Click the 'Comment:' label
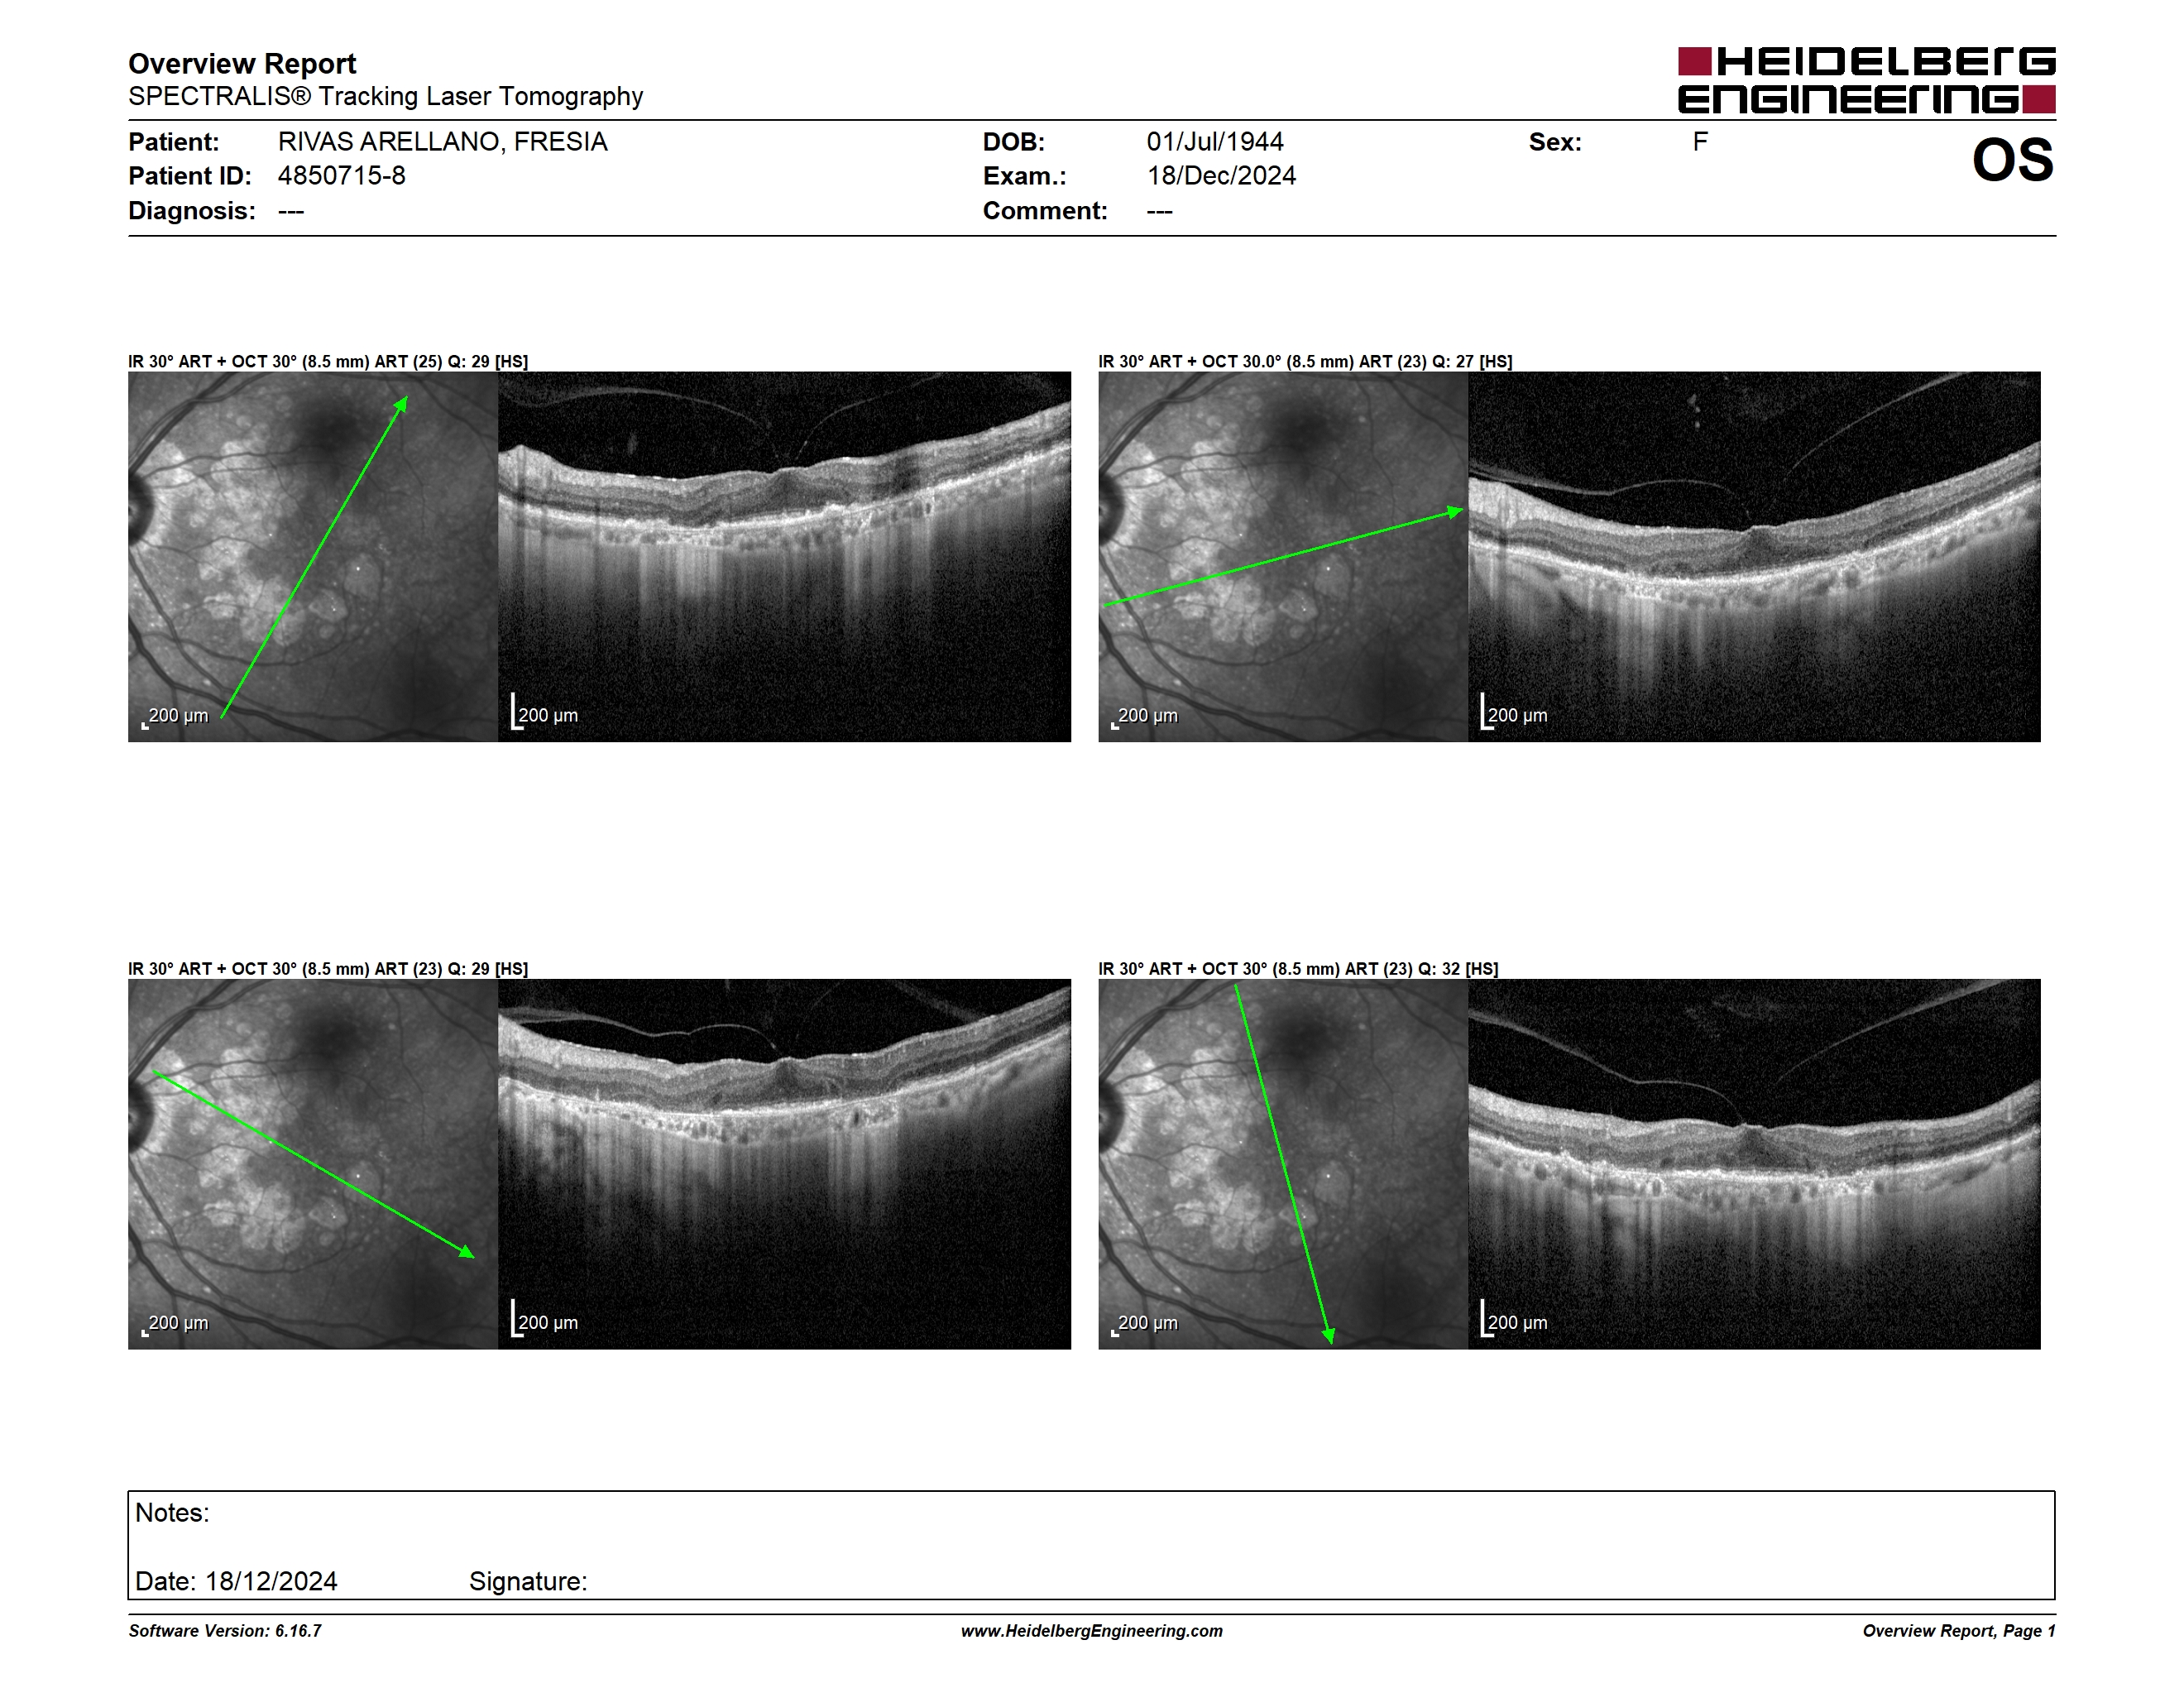The height and width of the screenshot is (1688, 2184). 1045,211
